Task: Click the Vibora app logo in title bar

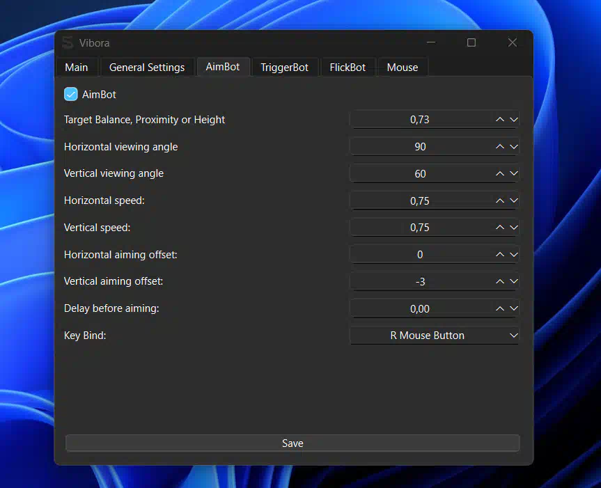Action: pos(68,43)
